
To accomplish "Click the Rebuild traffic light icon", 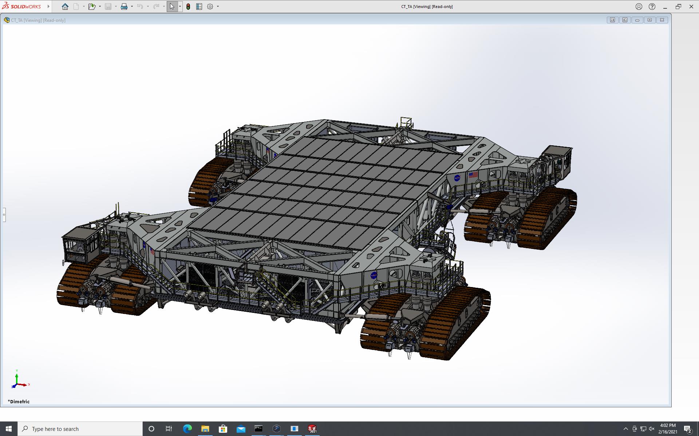I will tap(188, 7).
